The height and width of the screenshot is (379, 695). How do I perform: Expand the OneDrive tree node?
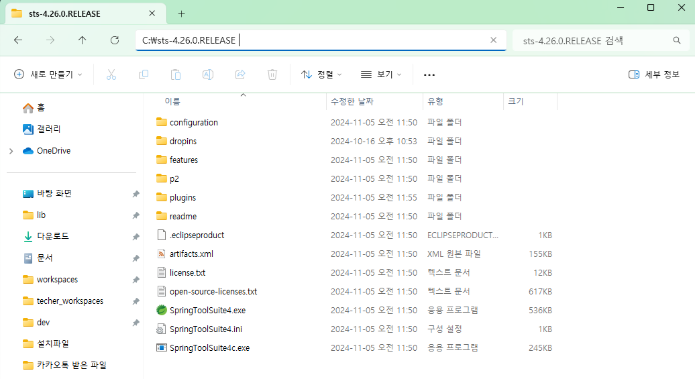coord(11,151)
